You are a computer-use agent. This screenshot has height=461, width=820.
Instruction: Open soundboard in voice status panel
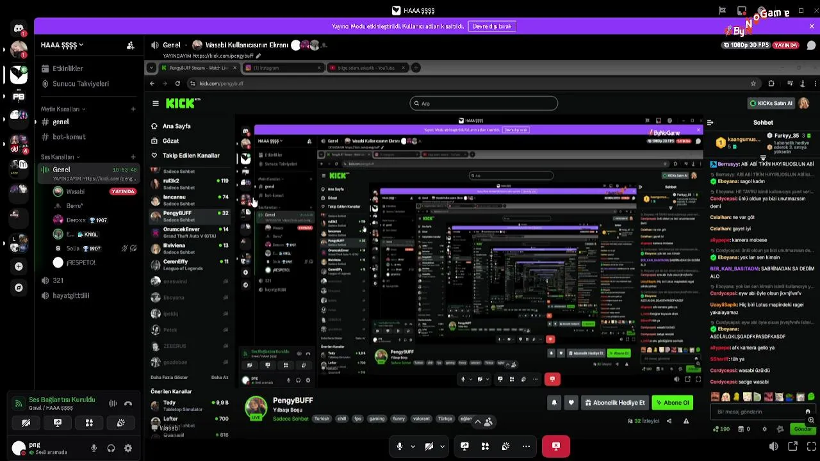(120, 423)
